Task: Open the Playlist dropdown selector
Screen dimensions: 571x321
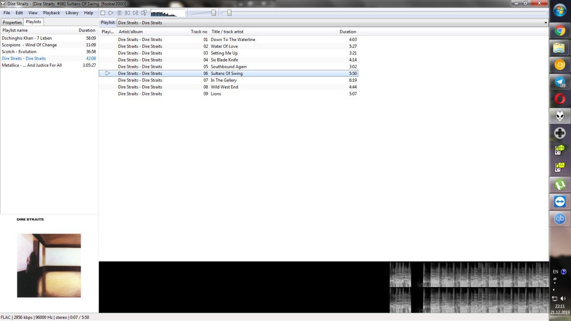Action: 332,23
